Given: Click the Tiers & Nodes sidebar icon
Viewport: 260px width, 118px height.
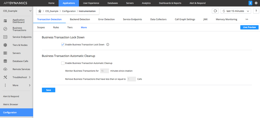Looking at the screenshot, I should tap(5, 45).
